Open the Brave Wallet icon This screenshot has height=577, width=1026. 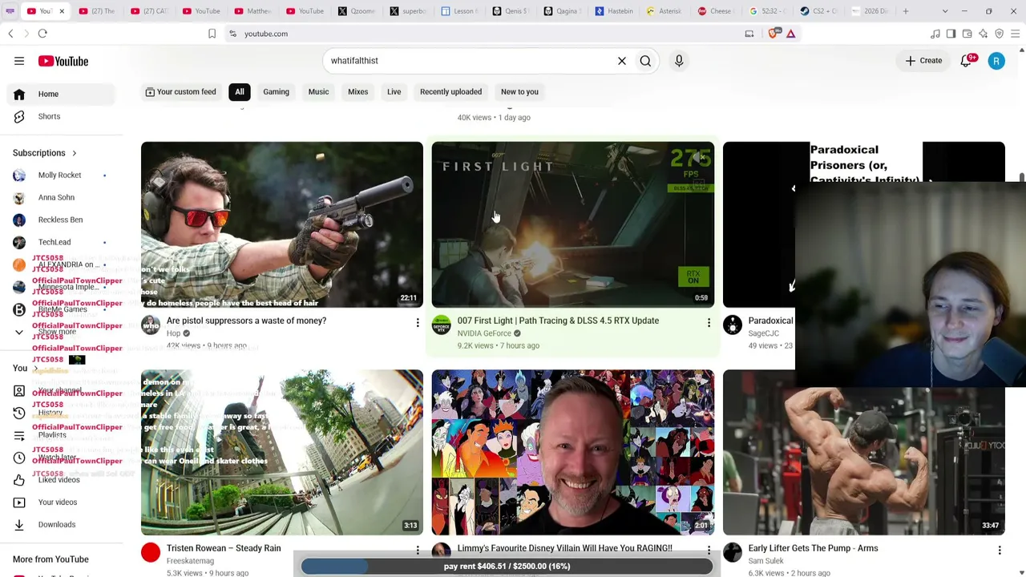967,34
